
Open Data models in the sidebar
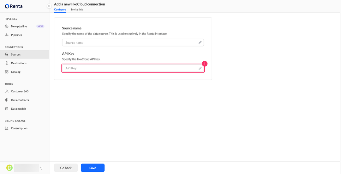tap(25, 109)
